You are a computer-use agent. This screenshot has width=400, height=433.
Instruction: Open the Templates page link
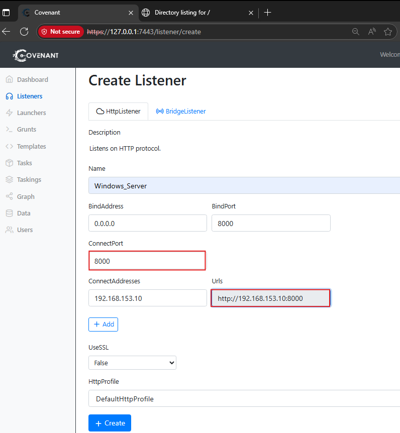click(32, 146)
